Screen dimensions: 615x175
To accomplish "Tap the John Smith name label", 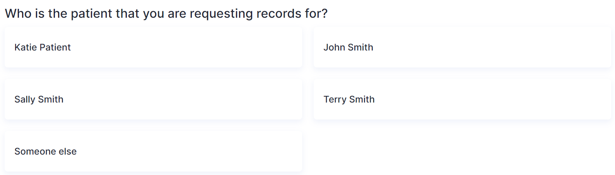I will (348, 47).
